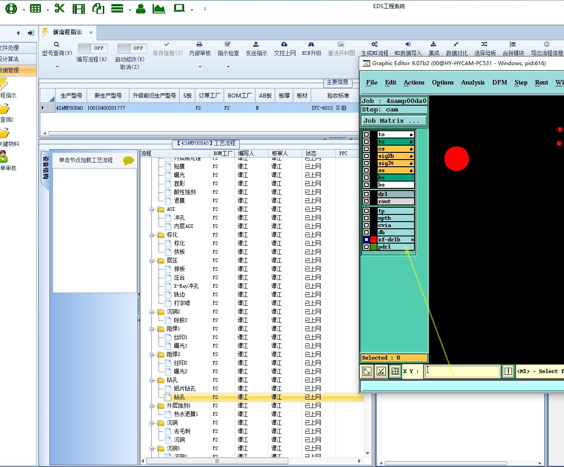Check the box for the sig2b layer
The image size is (564, 467).
[x=366, y=156]
